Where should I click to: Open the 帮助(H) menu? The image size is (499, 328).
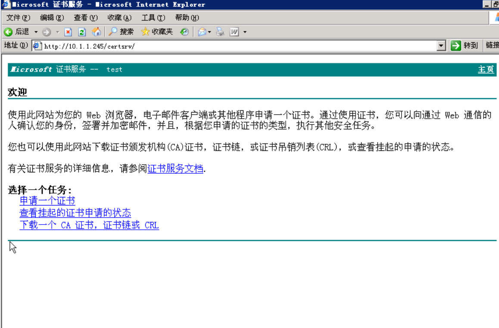pyautogui.click(x=187, y=18)
